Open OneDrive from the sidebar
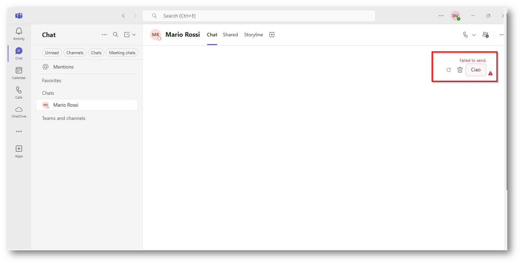Screen dimensions: 522x265 tap(19, 112)
